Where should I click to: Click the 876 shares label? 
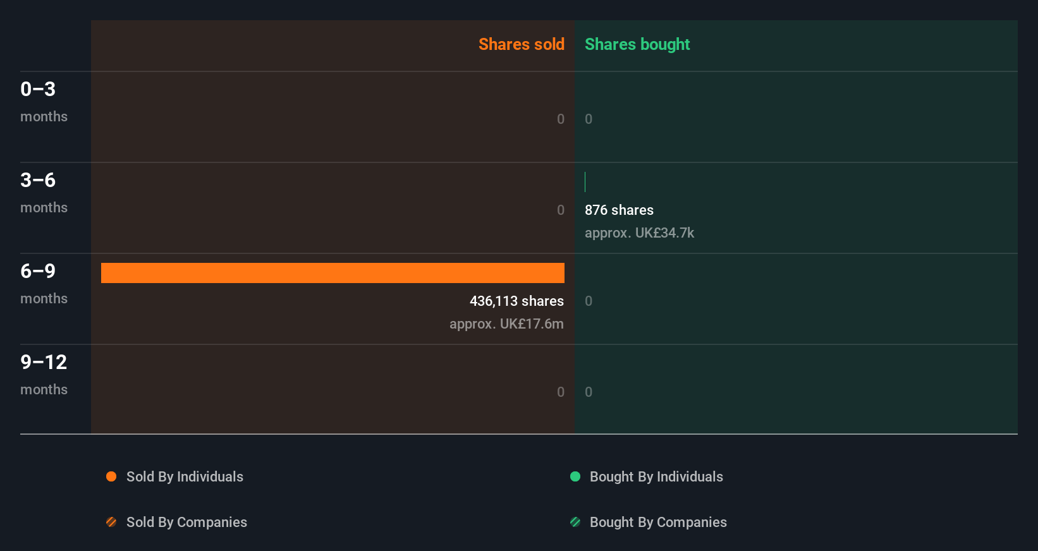pos(619,210)
